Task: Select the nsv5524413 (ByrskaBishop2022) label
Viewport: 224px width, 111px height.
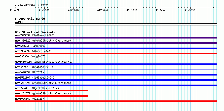Action: 37,88
